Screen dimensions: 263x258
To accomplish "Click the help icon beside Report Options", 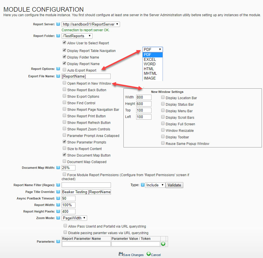I will click(x=58, y=69).
